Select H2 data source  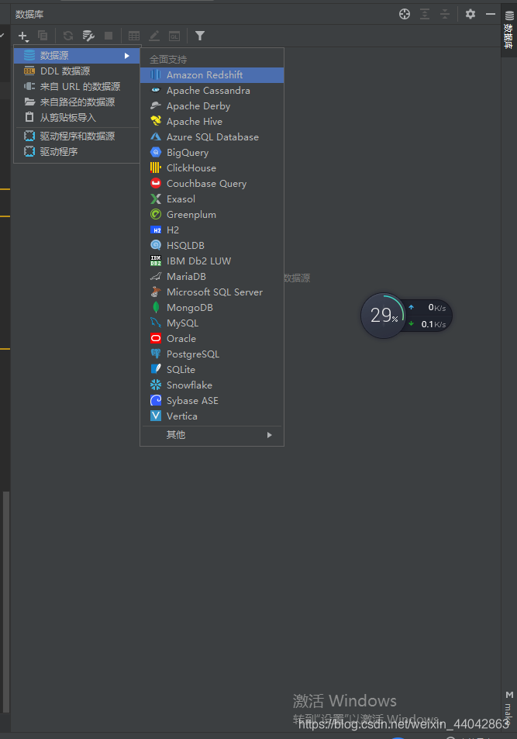point(212,230)
